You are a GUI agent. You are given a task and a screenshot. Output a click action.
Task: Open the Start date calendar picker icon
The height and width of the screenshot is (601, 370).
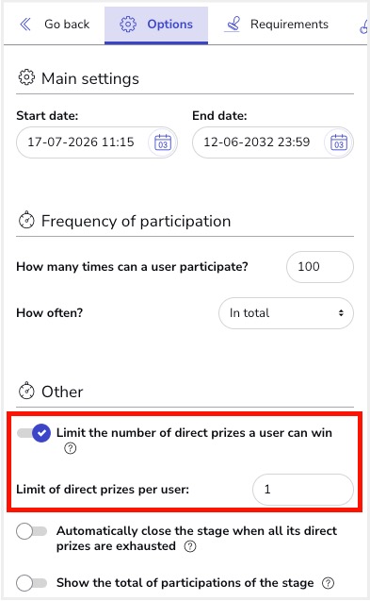coord(163,142)
